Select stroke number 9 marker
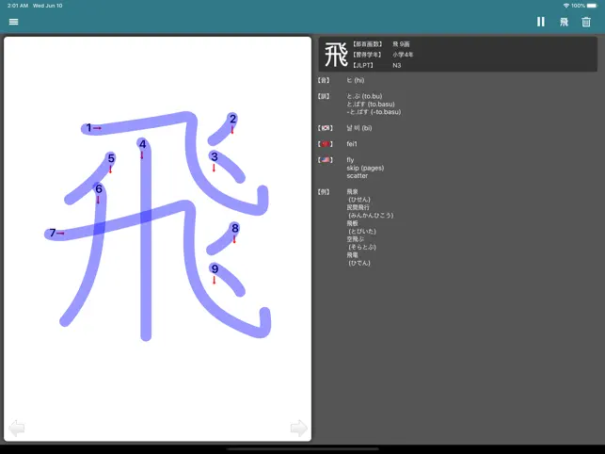Viewport: 605px width, 454px height. [215, 269]
